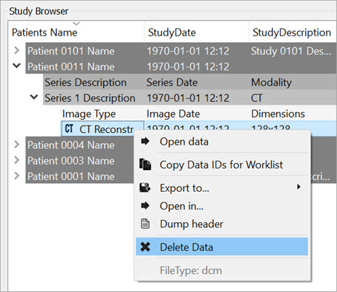Click the floppy disk Export icon
This screenshot has width=337, height=292.
click(145, 187)
